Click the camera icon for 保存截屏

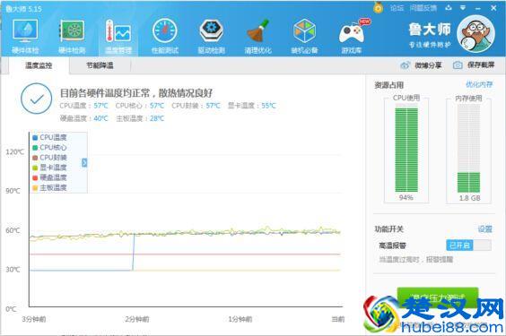click(x=458, y=65)
